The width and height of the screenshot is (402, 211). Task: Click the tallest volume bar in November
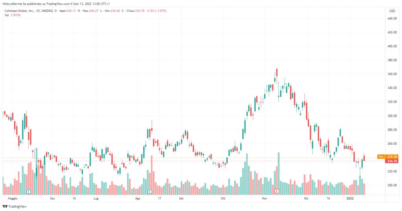tap(279, 173)
